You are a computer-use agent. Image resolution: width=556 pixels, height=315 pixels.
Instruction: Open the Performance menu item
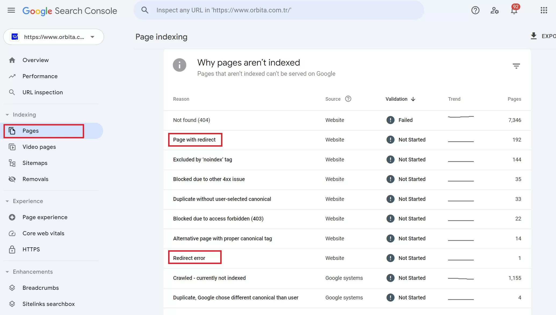(52, 76)
